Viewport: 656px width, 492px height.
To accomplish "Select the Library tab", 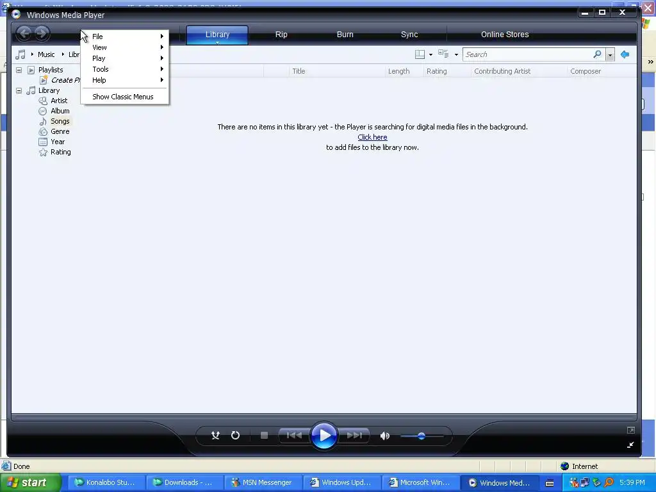I will pos(217,35).
